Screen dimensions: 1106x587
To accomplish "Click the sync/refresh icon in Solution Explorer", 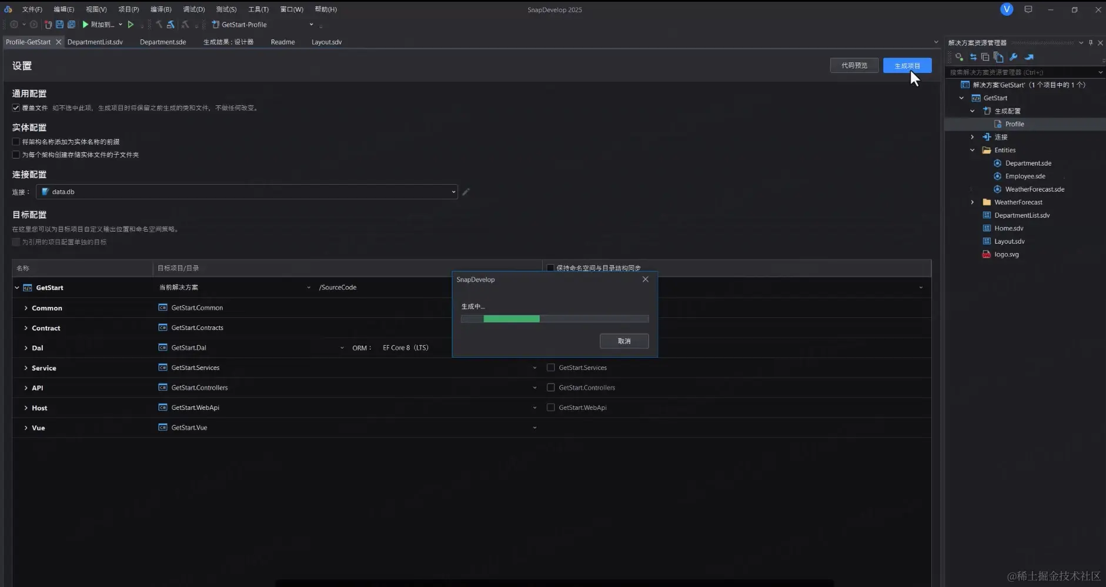I will tap(974, 56).
